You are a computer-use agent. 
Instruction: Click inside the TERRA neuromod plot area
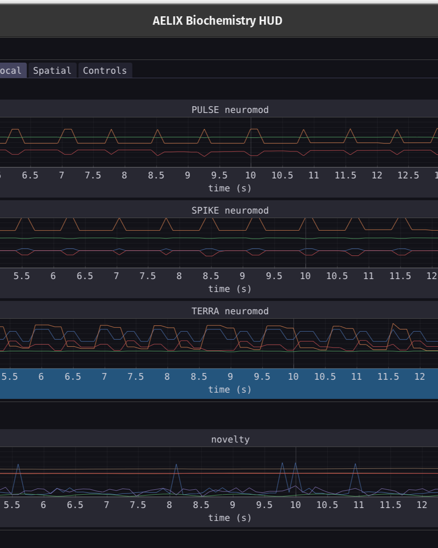pos(219,344)
